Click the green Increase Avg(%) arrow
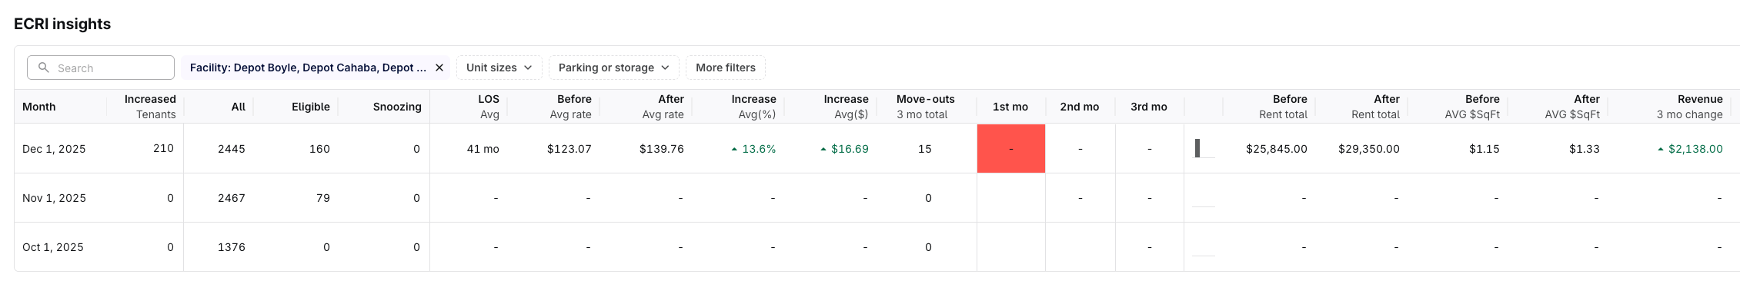 [734, 149]
